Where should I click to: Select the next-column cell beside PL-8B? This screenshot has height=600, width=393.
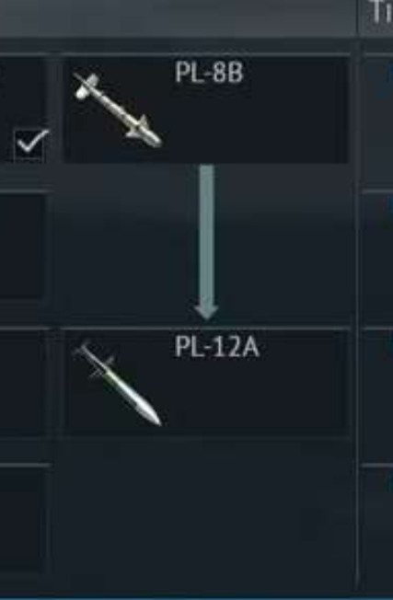pyautogui.click(x=378, y=121)
